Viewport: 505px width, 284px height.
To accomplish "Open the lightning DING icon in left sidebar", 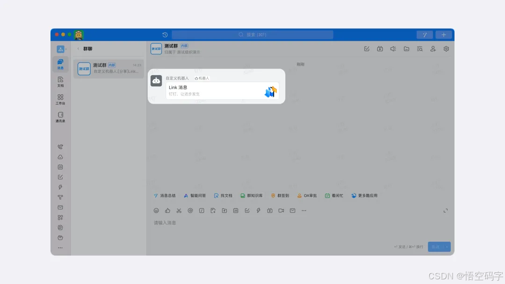I will (x=60, y=187).
